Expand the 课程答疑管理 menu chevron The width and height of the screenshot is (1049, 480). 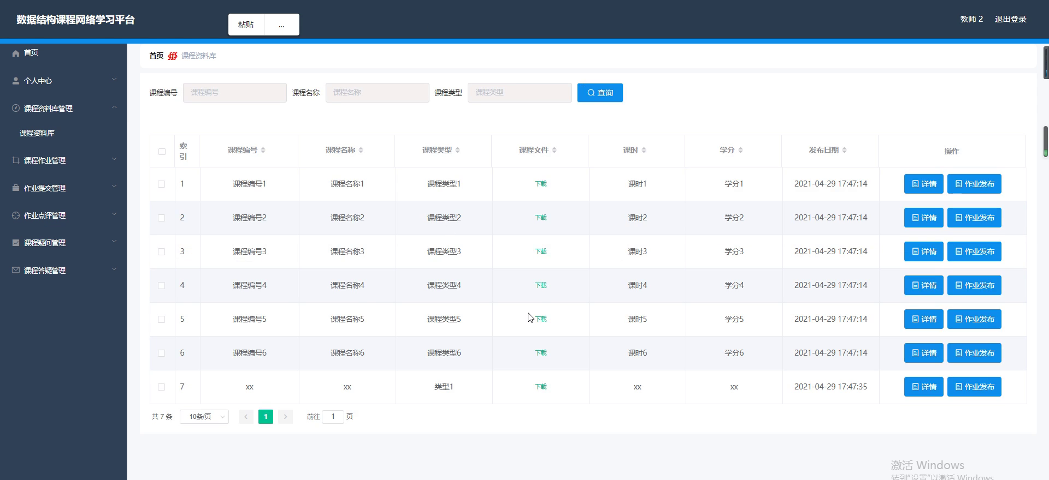[x=114, y=269]
